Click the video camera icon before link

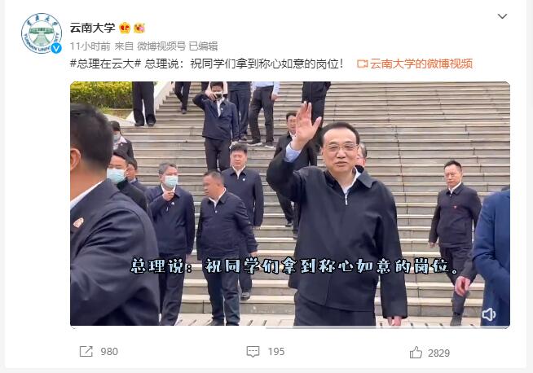point(363,64)
